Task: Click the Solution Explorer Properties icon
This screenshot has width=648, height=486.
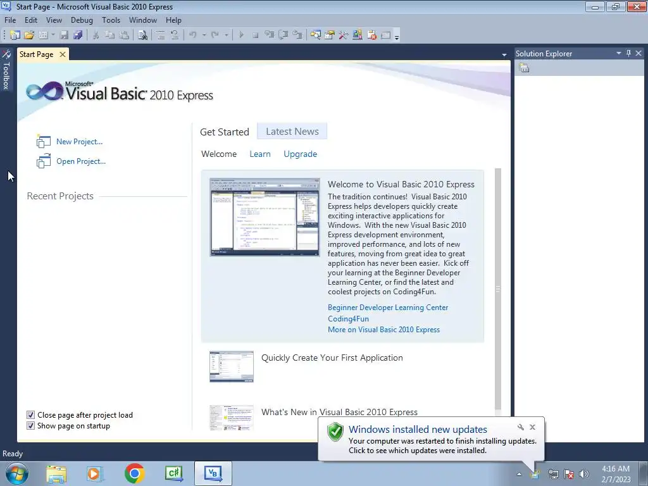Action: tap(524, 68)
